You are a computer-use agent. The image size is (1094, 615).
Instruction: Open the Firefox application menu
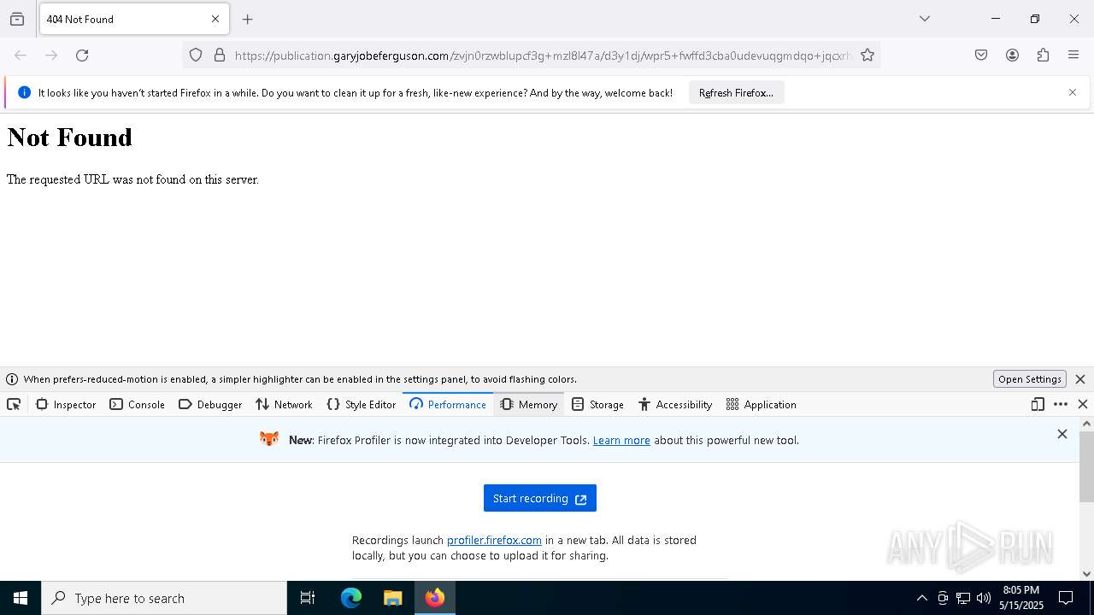click(x=1073, y=56)
